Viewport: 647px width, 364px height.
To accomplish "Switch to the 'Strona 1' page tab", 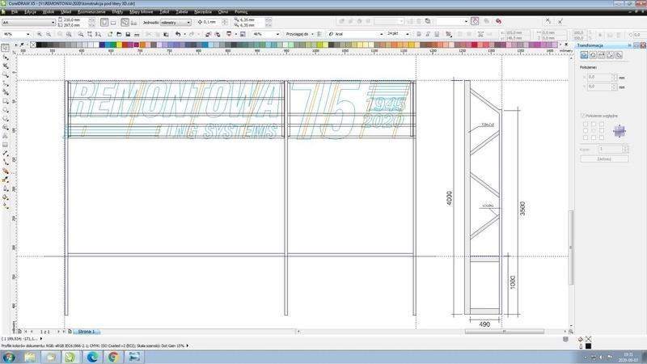I will click(x=85, y=332).
